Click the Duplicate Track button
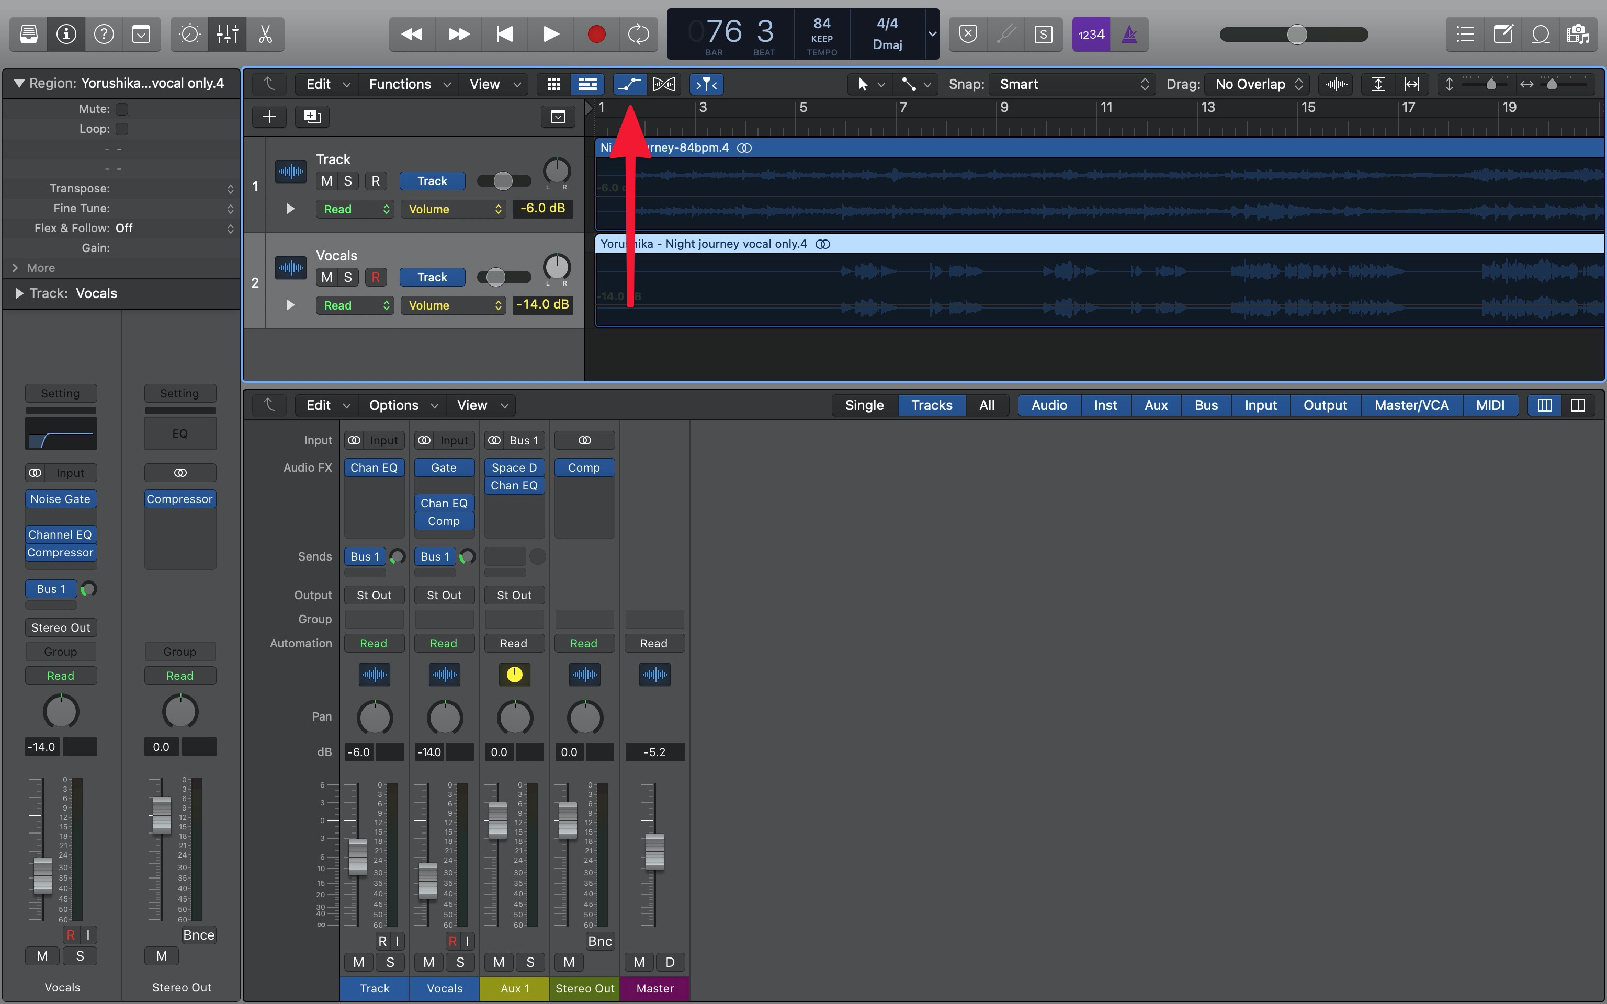The height and width of the screenshot is (1004, 1607). click(312, 117)
